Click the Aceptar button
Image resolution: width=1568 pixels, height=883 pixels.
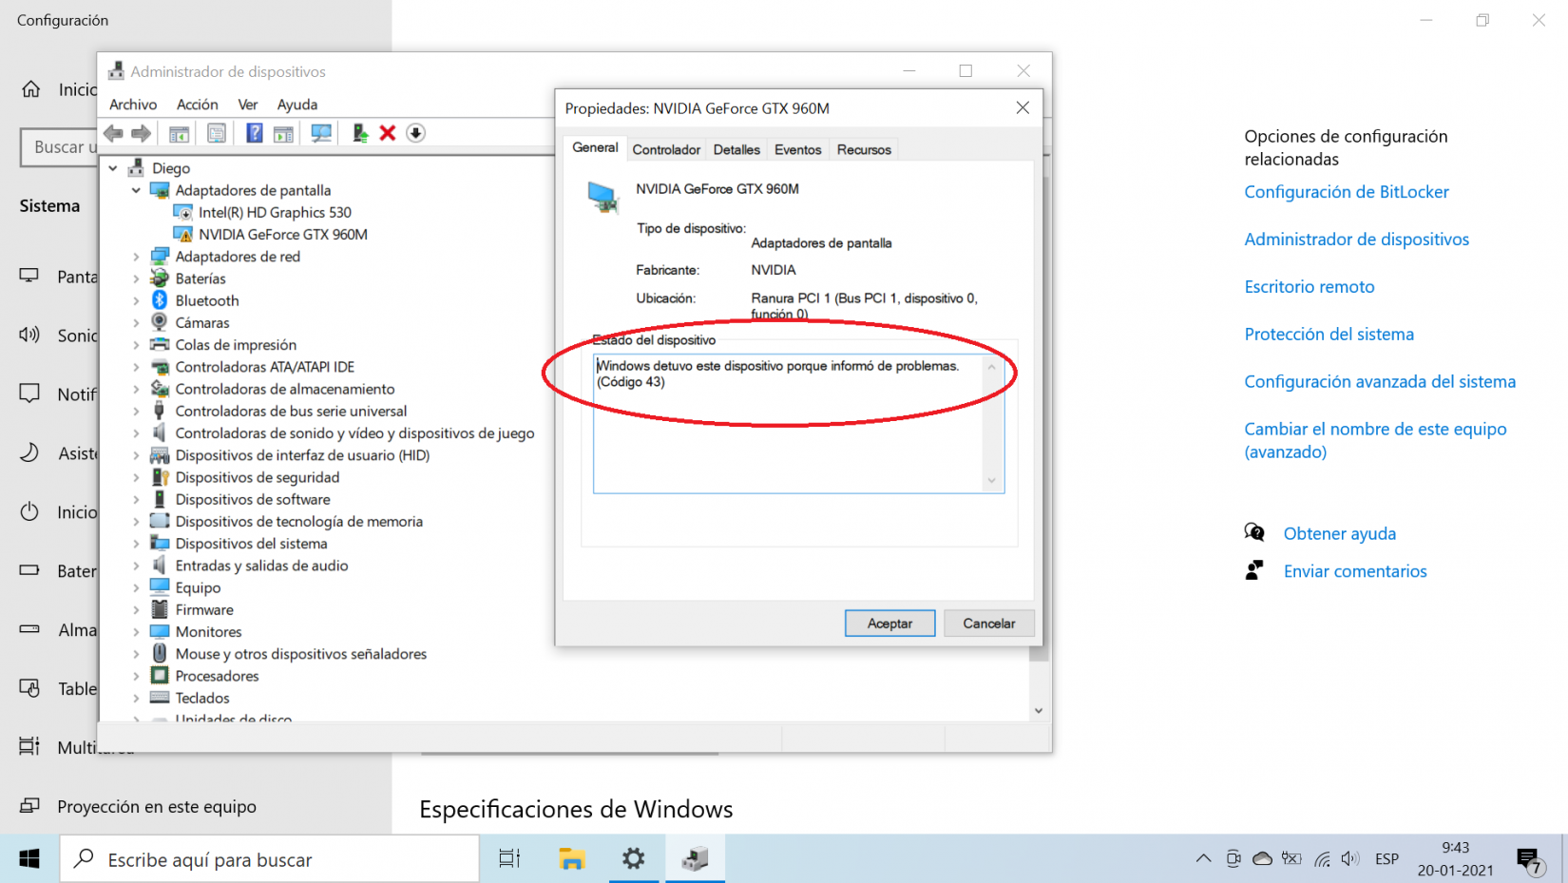pos(889,624)
